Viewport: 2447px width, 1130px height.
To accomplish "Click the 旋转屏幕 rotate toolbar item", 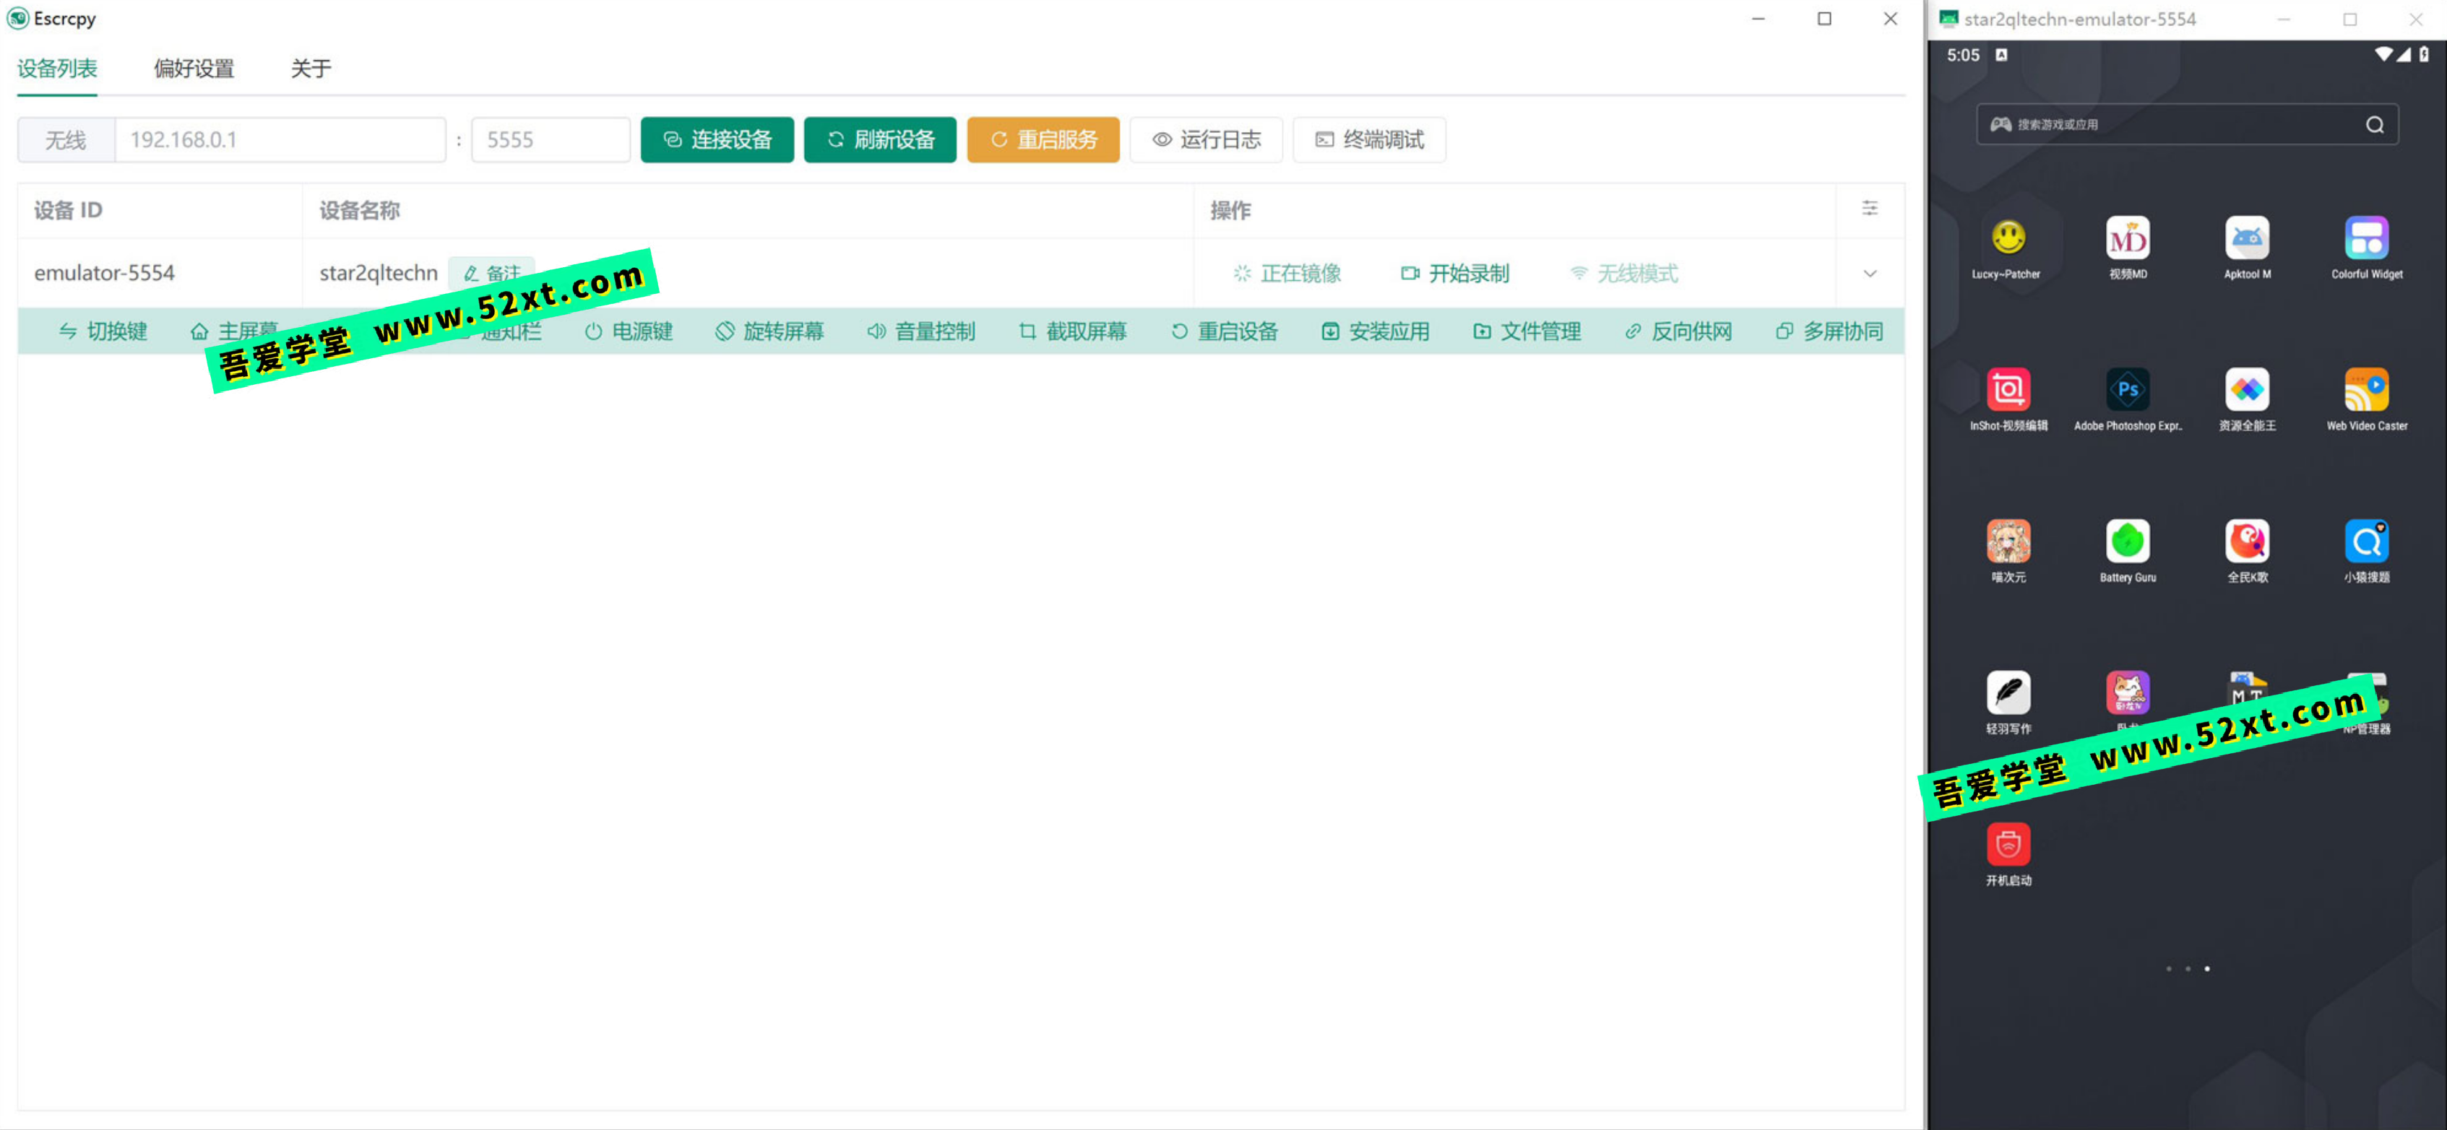I will (769, 331).
